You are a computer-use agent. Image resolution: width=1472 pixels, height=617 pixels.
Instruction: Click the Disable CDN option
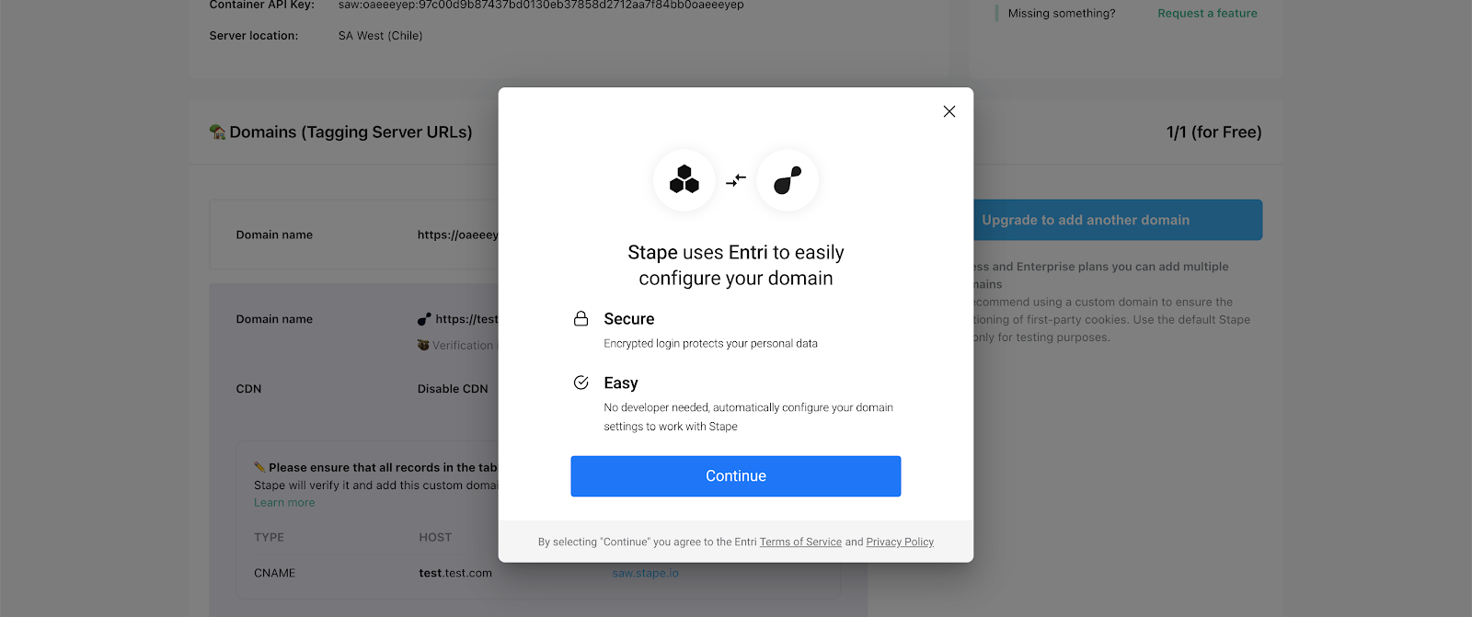[x=453, y=389]
